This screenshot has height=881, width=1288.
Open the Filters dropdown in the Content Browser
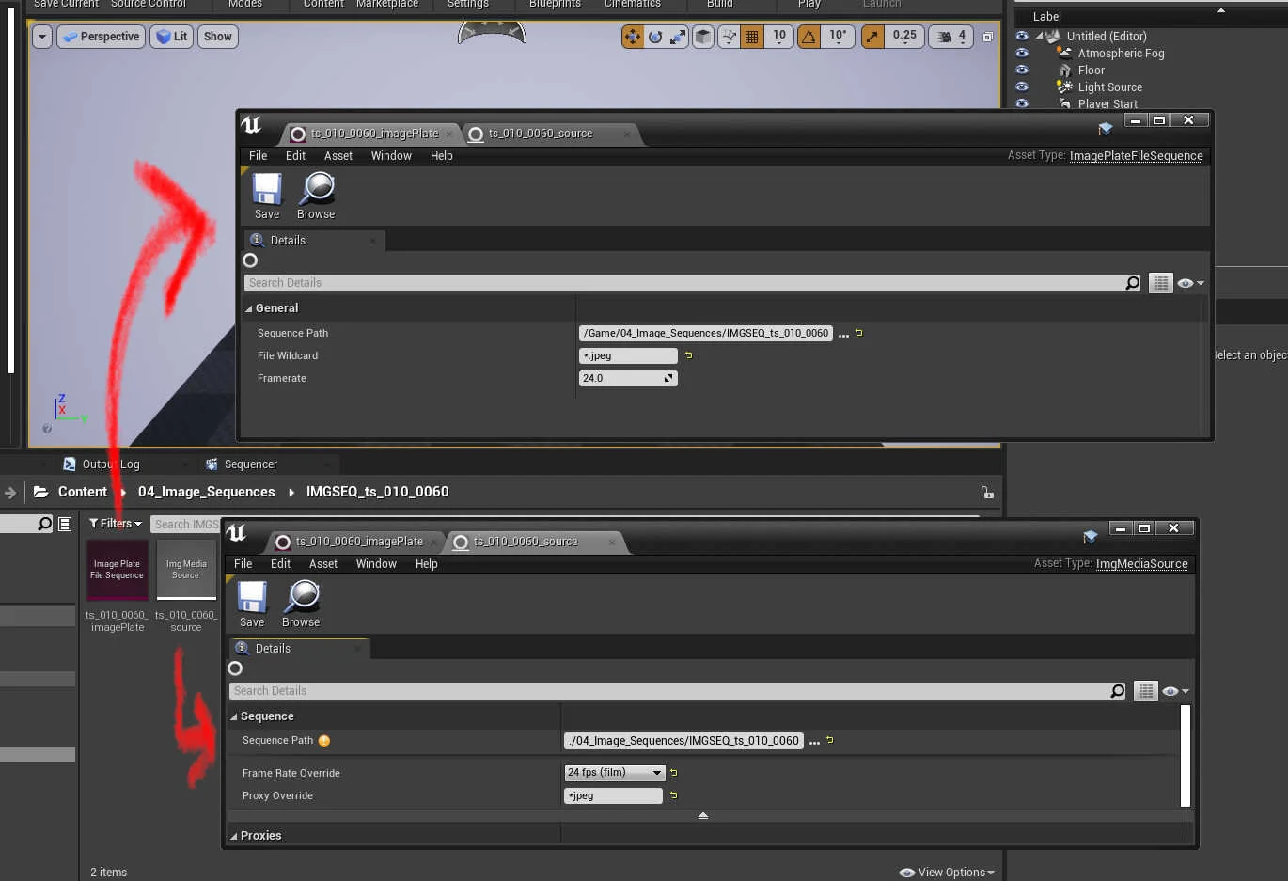[115, 523]
